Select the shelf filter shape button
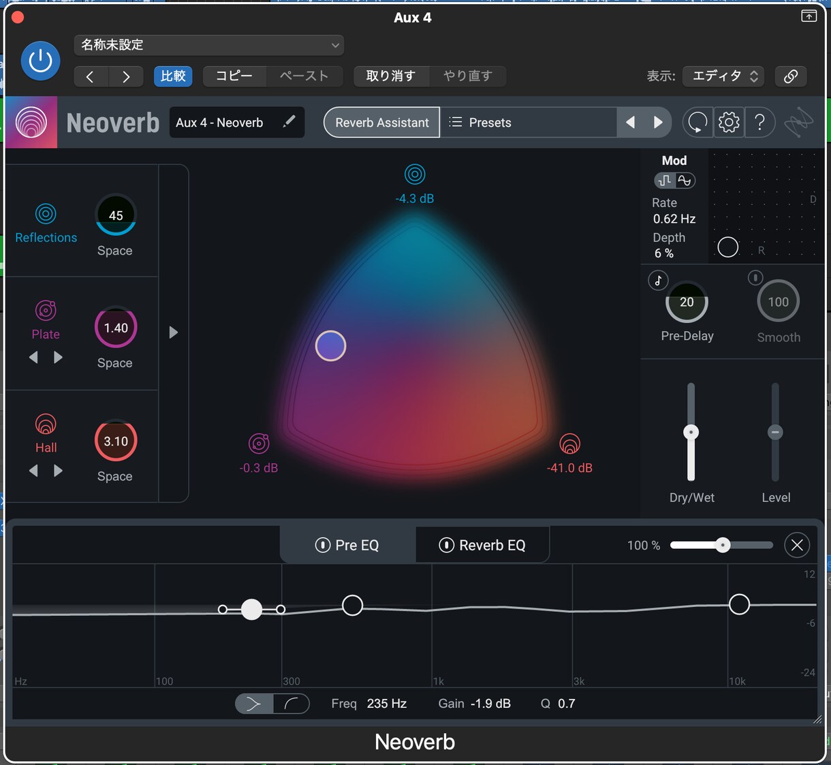The height and width of the screenshot is (765, 831). 254,704
